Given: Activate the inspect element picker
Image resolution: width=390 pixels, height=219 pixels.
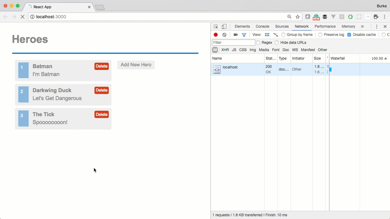Looking at the screenshot, I should (x=216, y=26).
